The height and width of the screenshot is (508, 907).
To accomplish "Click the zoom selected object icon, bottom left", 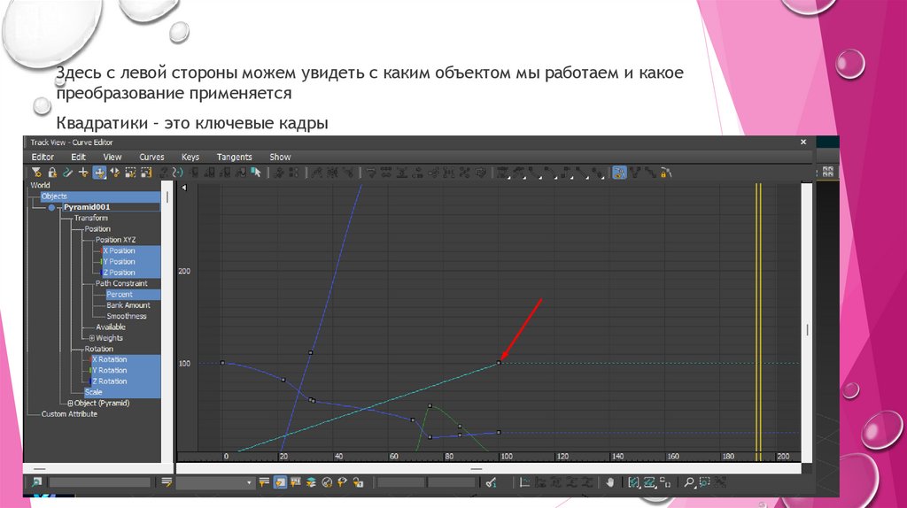I will point(36,482).
